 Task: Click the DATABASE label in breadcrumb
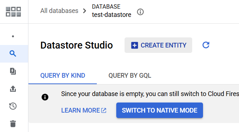(106, 6)
